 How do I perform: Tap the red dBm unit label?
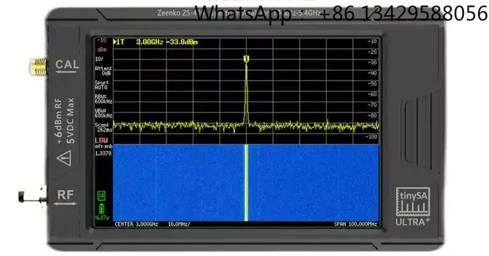point(101,49)
